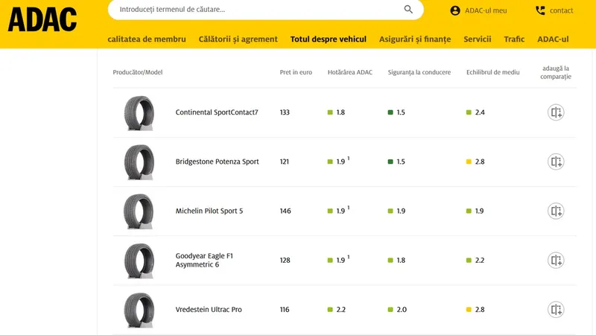Add Continental SportContact7 to comparison
Screen dimensions: 596x335
point(556,112)
